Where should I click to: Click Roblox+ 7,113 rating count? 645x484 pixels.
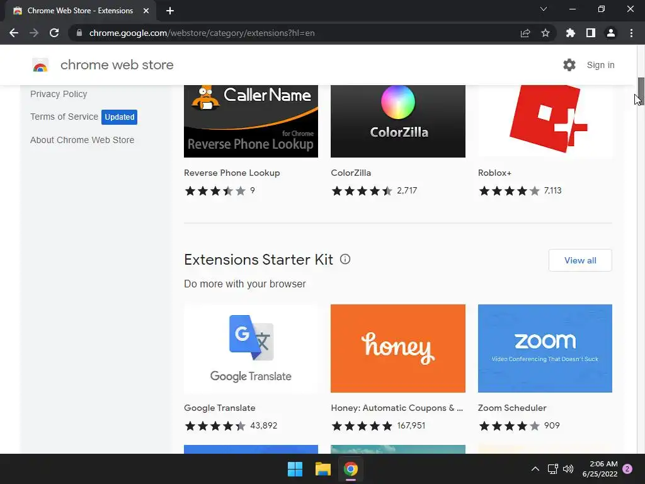point(552,190)
